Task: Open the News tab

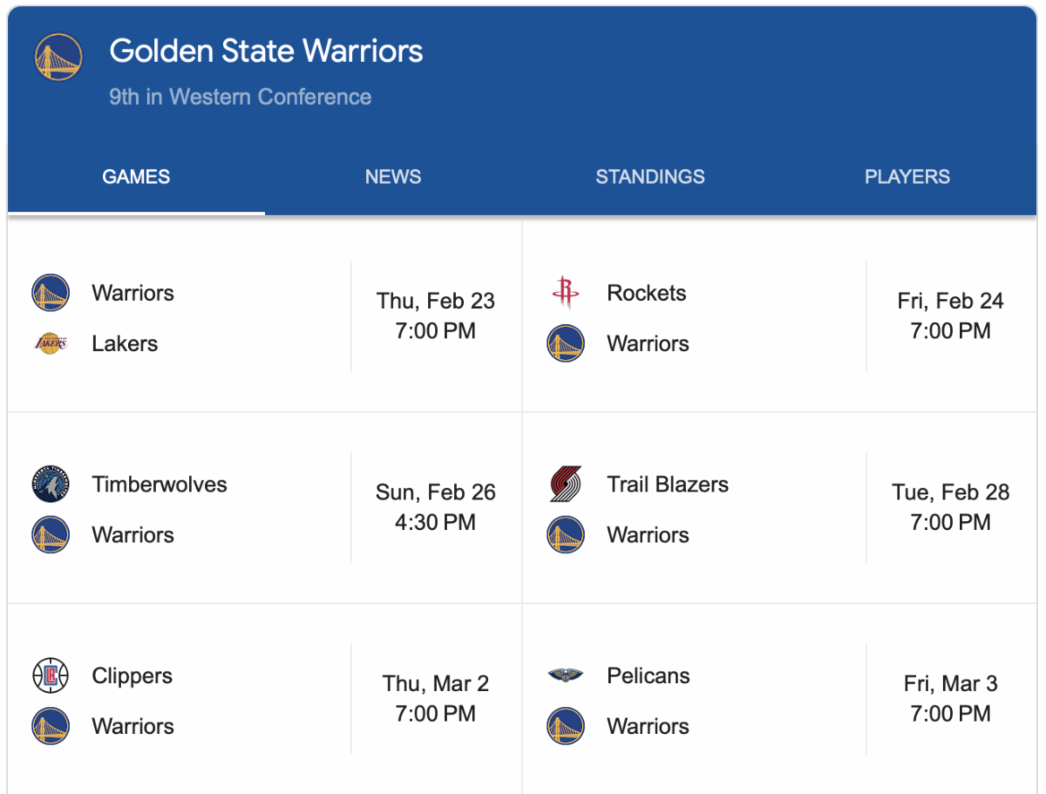Action: (393, 177)
